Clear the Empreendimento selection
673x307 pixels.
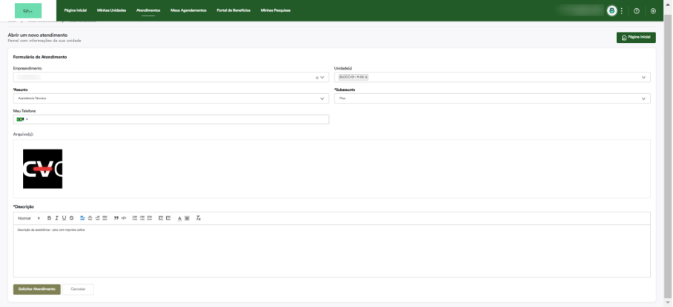point(316,78)
